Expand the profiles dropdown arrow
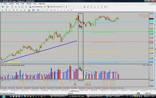This screenshot has height=98, width=156. coord(9,7)
